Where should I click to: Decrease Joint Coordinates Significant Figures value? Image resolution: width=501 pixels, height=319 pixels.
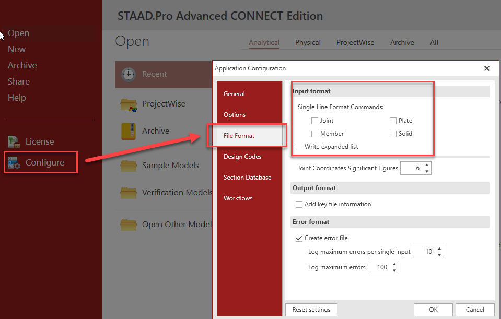coord(426,171)
